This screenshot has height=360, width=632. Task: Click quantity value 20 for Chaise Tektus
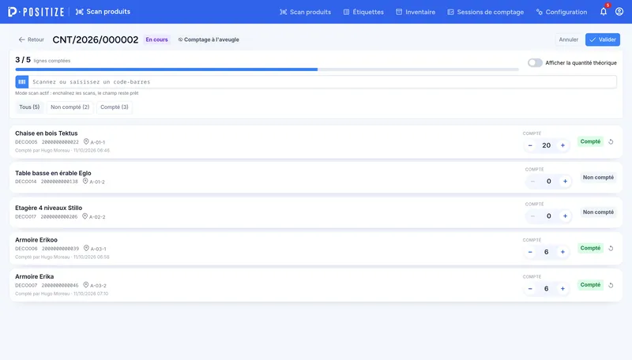(546, 145)
